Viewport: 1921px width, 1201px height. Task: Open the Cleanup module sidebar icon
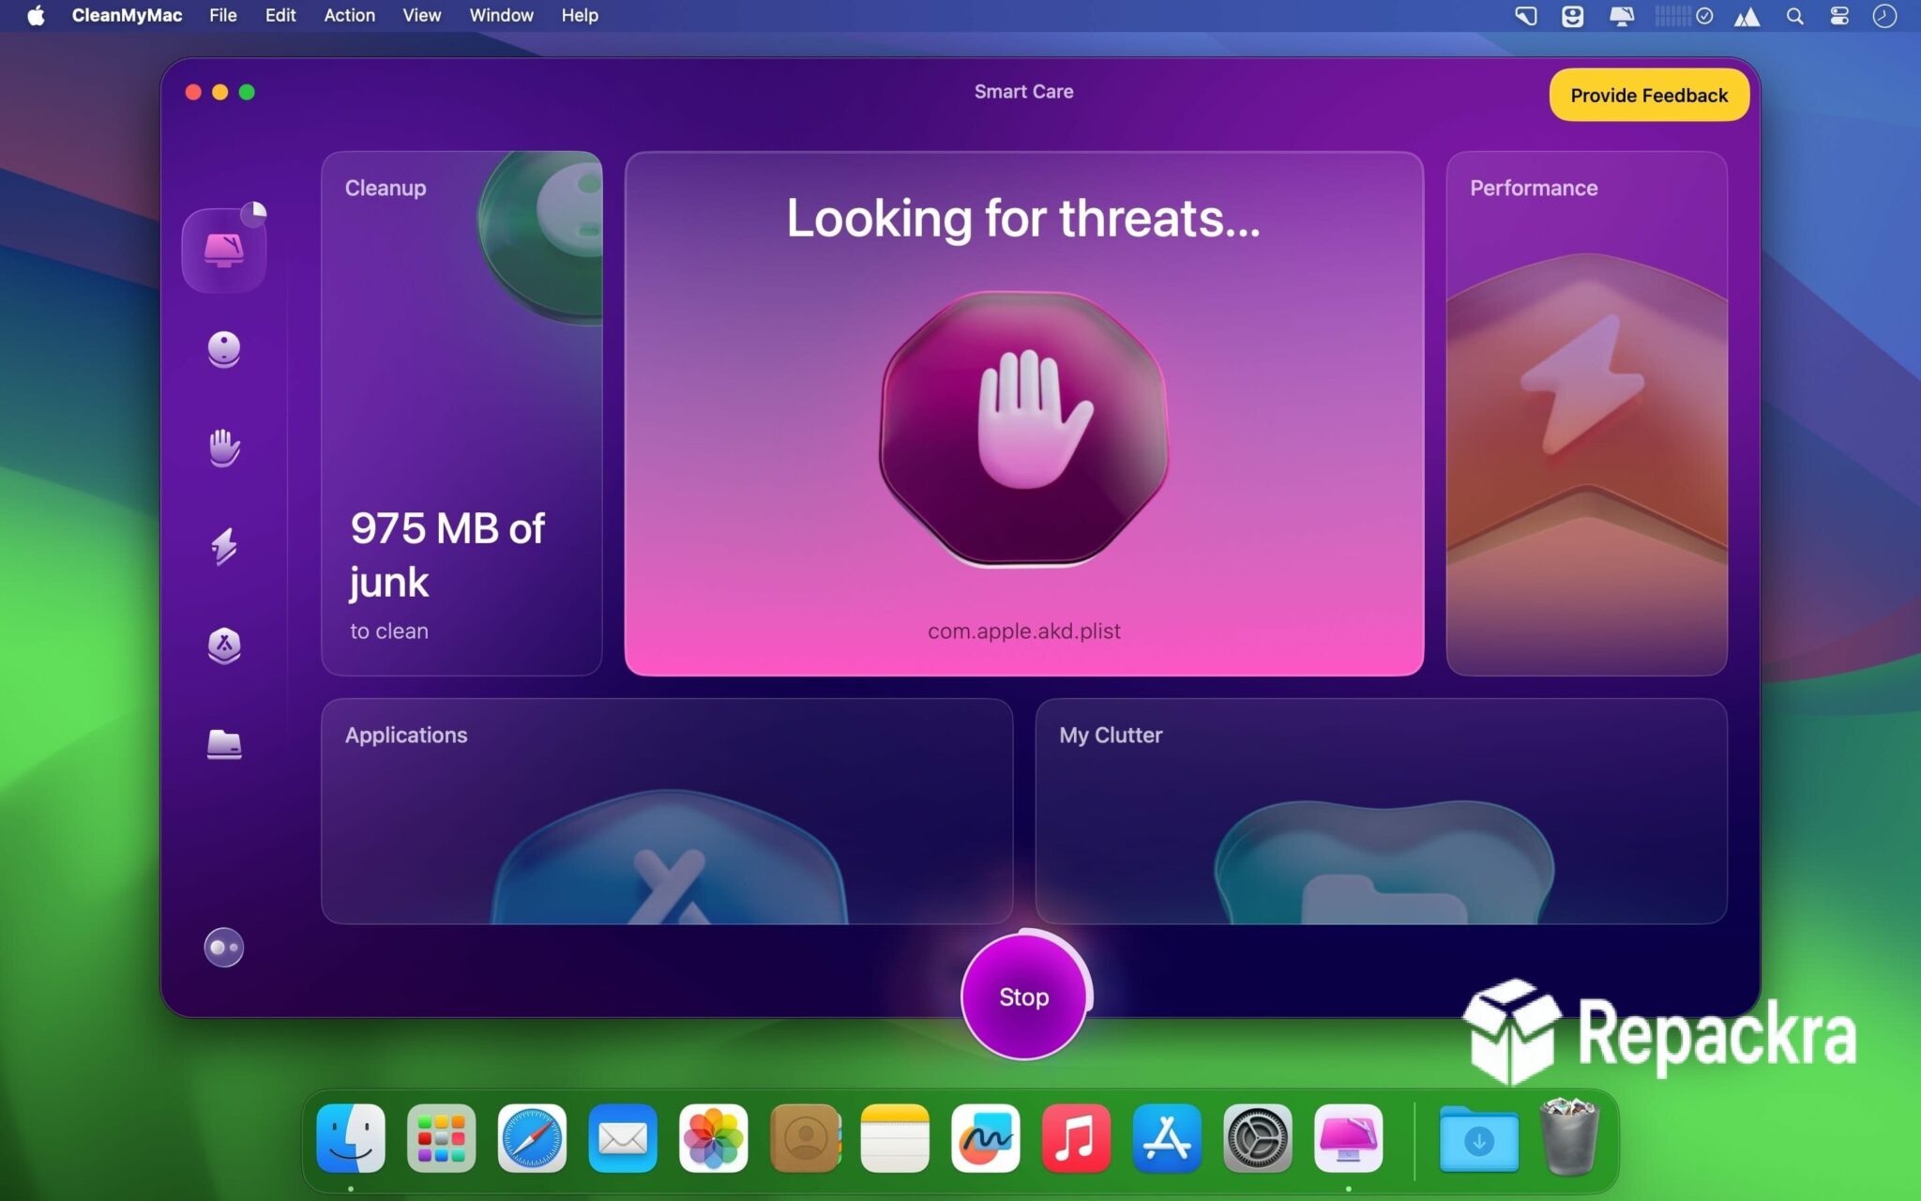pos(224,349)
